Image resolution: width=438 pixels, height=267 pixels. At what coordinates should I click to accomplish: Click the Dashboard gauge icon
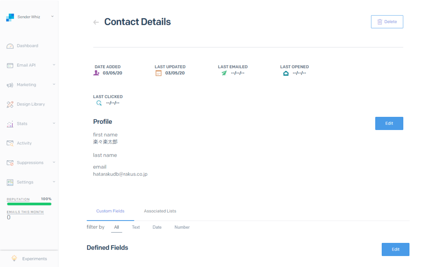[x=10, y=46]
